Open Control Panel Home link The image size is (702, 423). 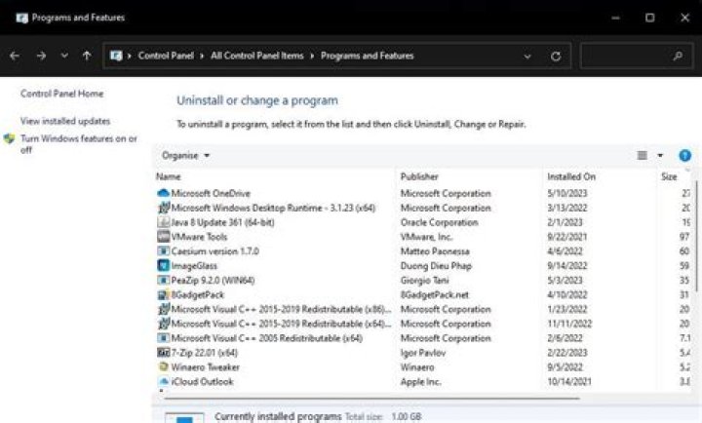click(61, 94)
